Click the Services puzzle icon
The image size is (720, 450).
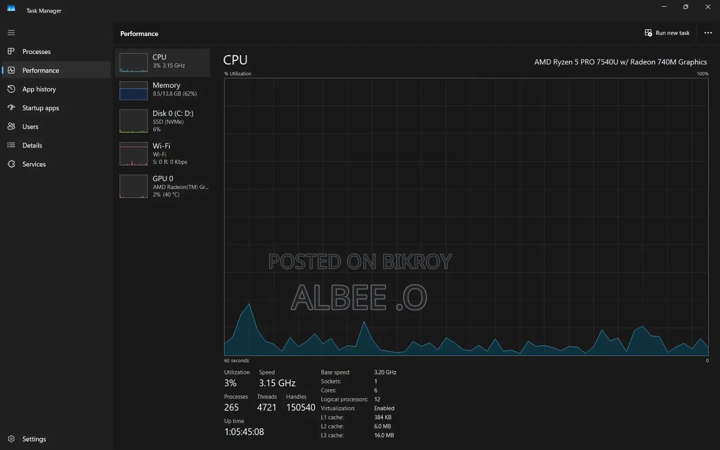click(11, 164)
